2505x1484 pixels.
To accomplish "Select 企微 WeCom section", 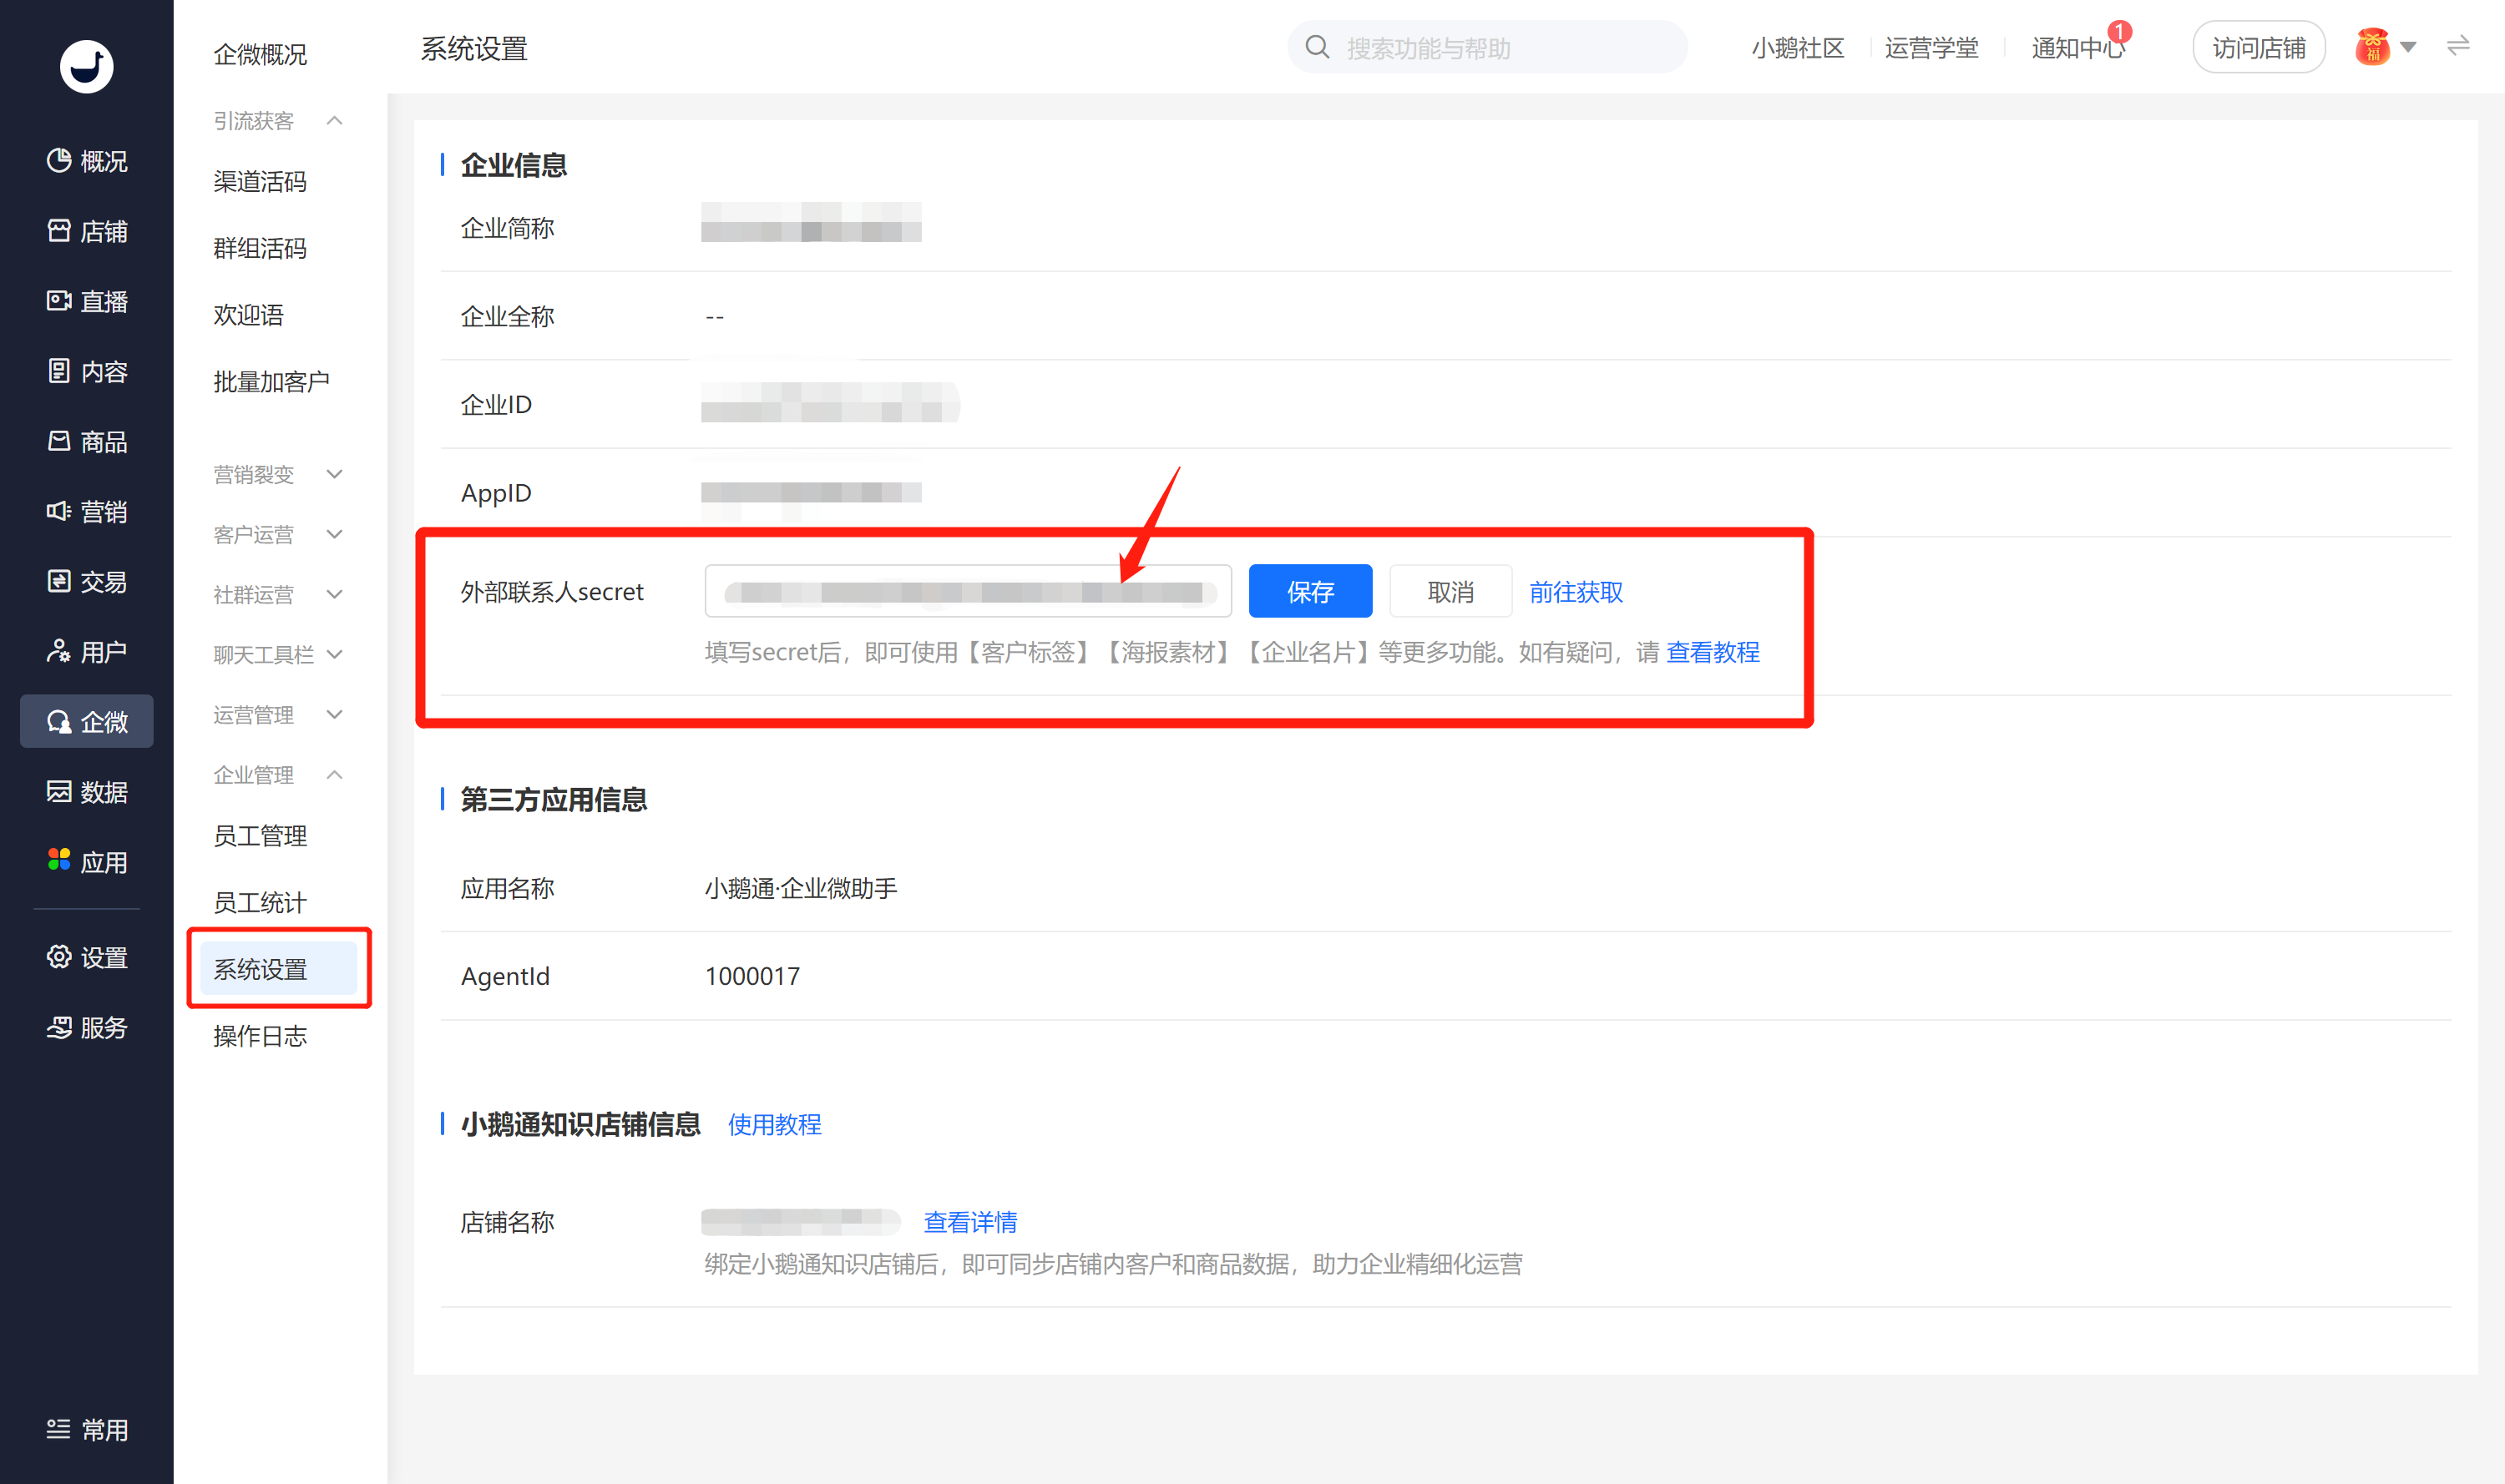I will (x=87, y=721).
